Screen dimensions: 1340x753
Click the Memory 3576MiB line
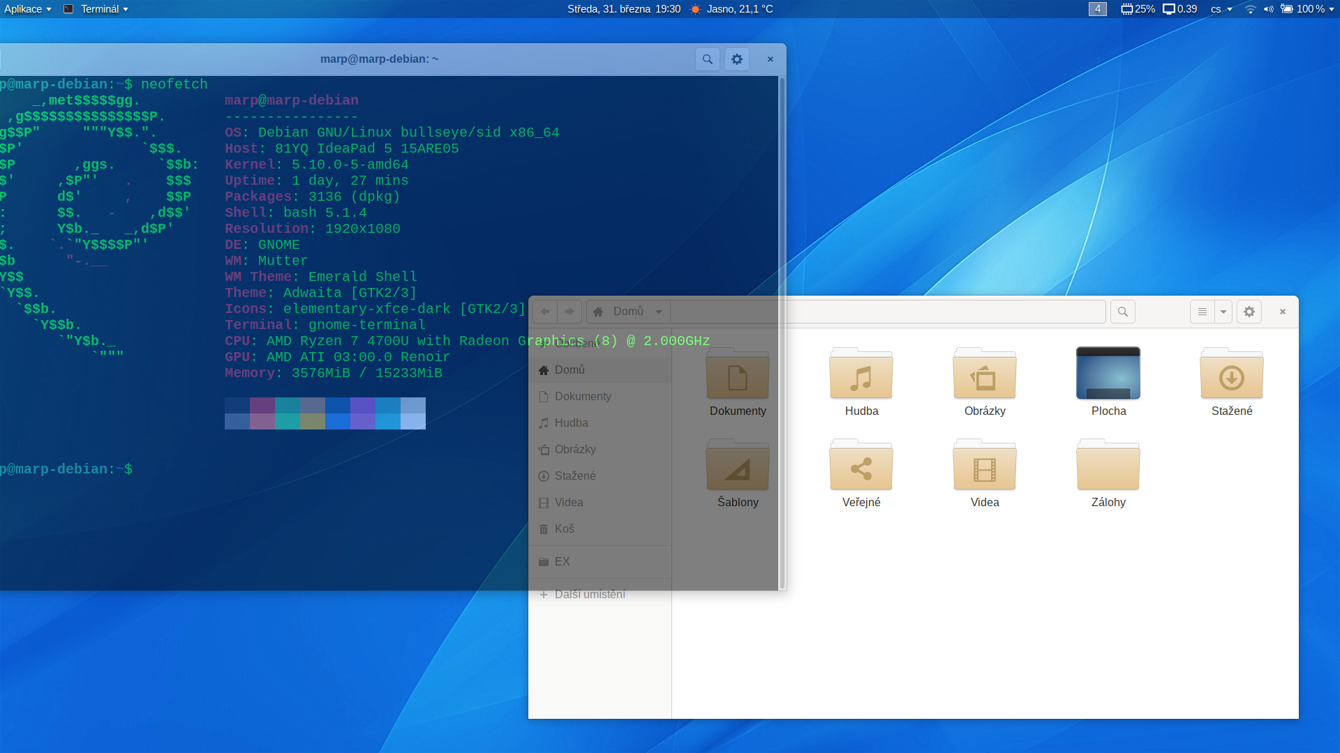tap(334, 373)
